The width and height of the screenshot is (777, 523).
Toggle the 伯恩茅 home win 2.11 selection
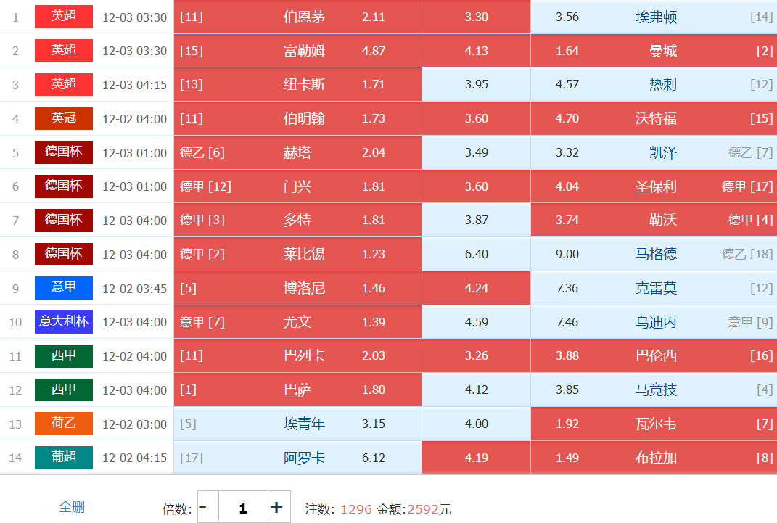coord(297,17)
